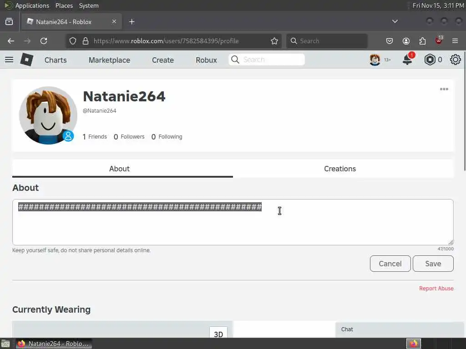View the 0 Followers list
This screenshot has width=466, height=349.
[x=129, y=136]
